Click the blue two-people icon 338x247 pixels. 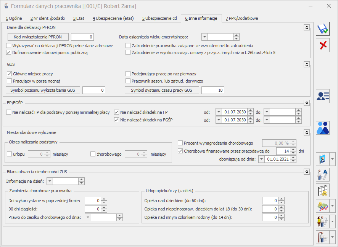pos(323,128)
